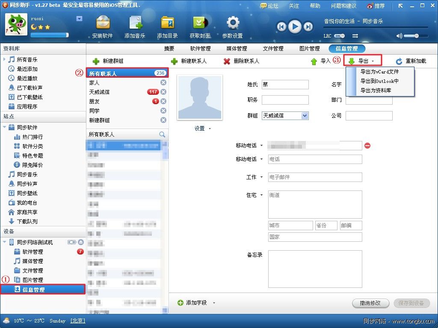Expand the 群组 combo box
This screenshot has height=328, width=438.
[305, 115]
